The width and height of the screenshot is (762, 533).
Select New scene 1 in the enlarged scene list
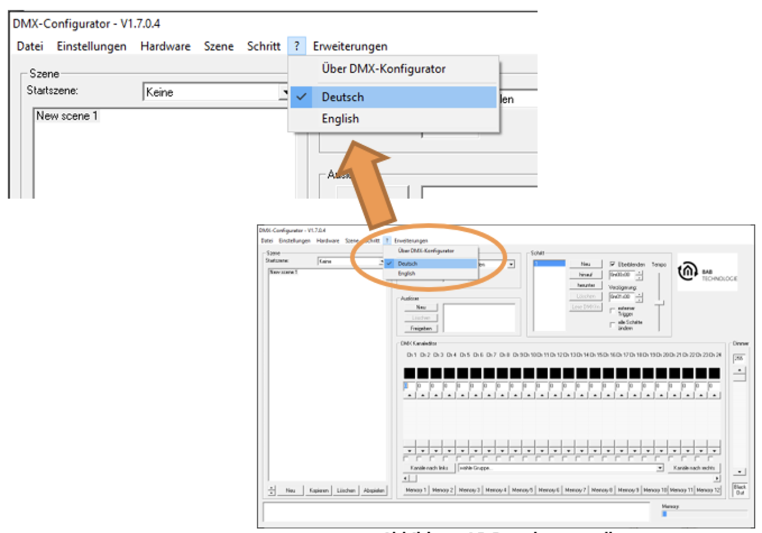coord(67,116)
